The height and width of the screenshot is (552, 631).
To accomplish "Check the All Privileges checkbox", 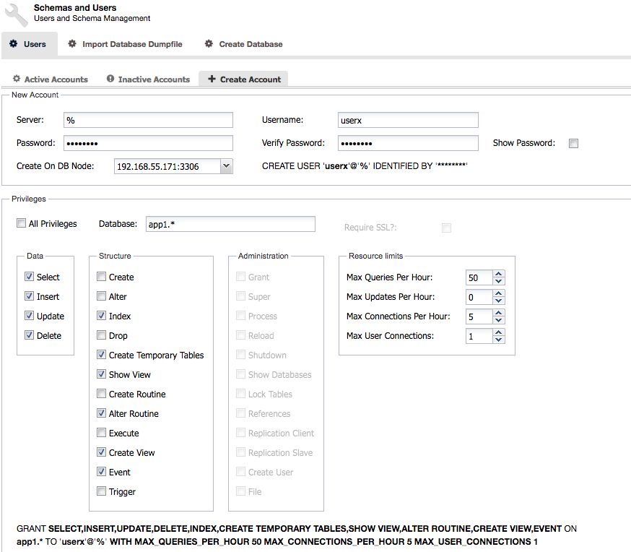I will [21, 223].
